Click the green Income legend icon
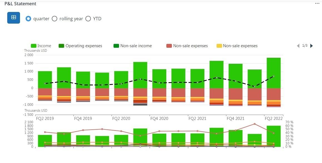 pos(34,46)
